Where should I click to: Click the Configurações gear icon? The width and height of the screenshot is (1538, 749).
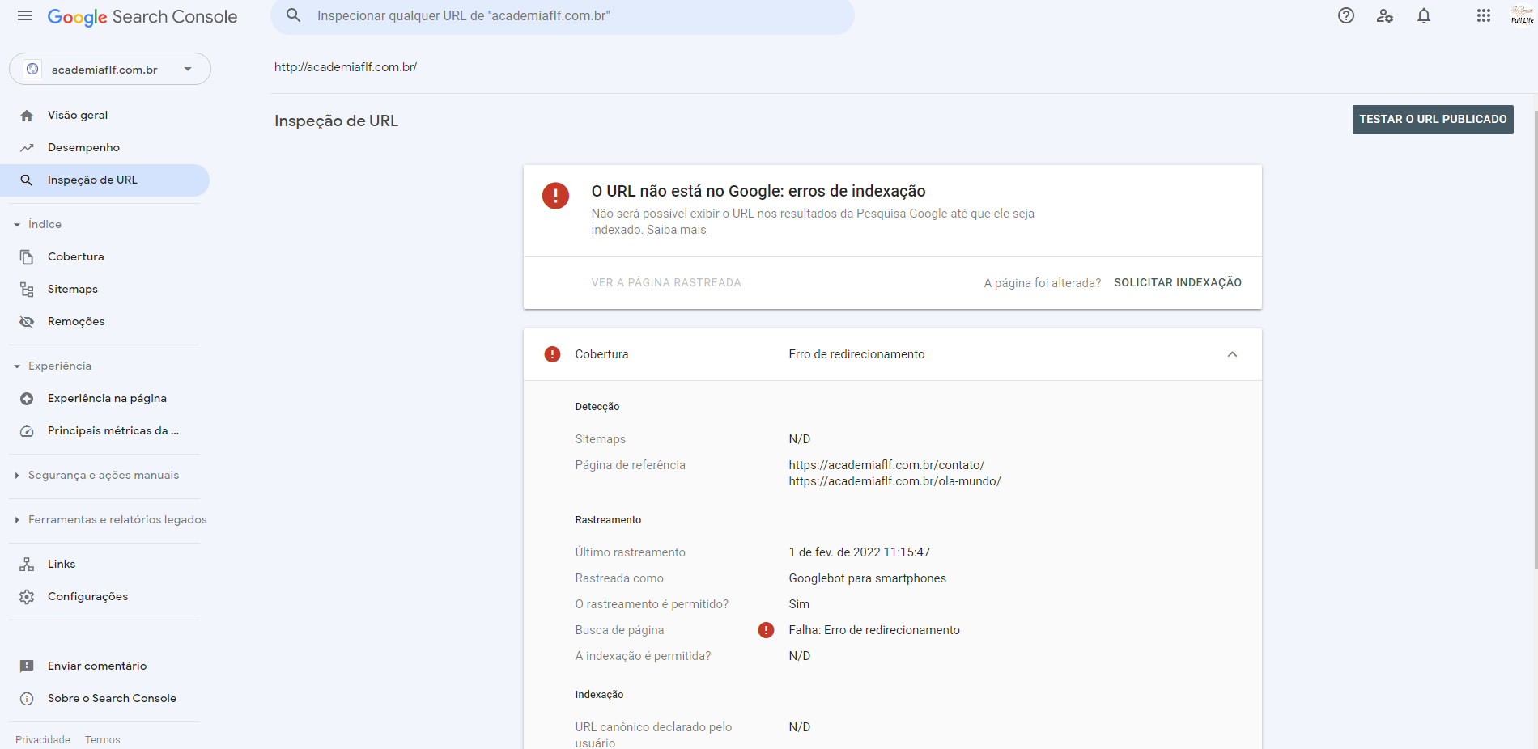coord(27,597)
